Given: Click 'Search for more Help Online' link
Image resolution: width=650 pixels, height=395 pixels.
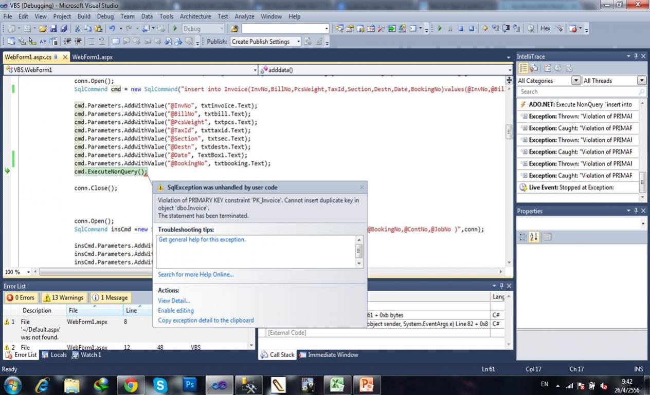Looking at the screenshot, I should click(196, 274).
